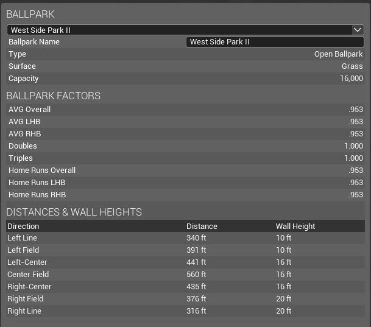Click the Center Field 560 ft distance
Screen dimensions: 371x327
point(196,275)
